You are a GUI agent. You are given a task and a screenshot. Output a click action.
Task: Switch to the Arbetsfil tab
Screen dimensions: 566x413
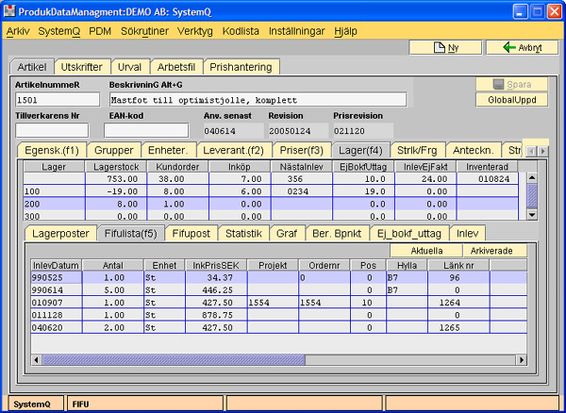(x=176, y=67)
